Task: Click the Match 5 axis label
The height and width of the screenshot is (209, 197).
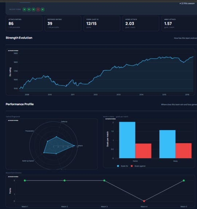Action: coord(184,206)
